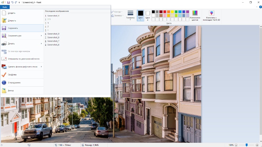This screenshot has width=262, height=147.
Task: Open О программе info icon
Action: click(x=4, y=83)
